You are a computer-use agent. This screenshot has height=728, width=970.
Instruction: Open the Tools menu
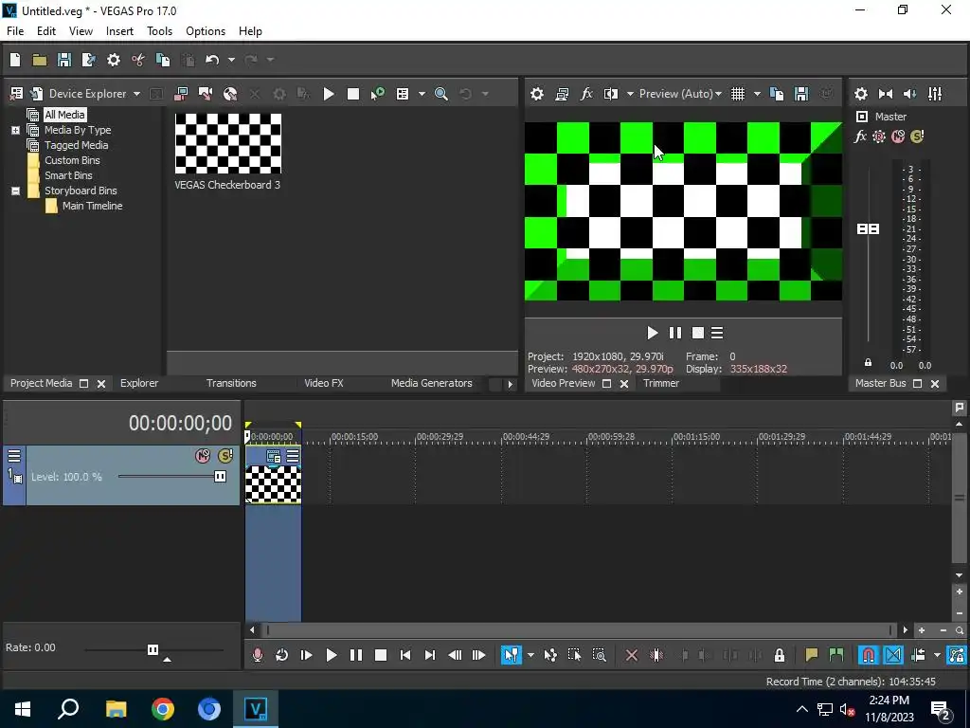click(x=159, y=31)
